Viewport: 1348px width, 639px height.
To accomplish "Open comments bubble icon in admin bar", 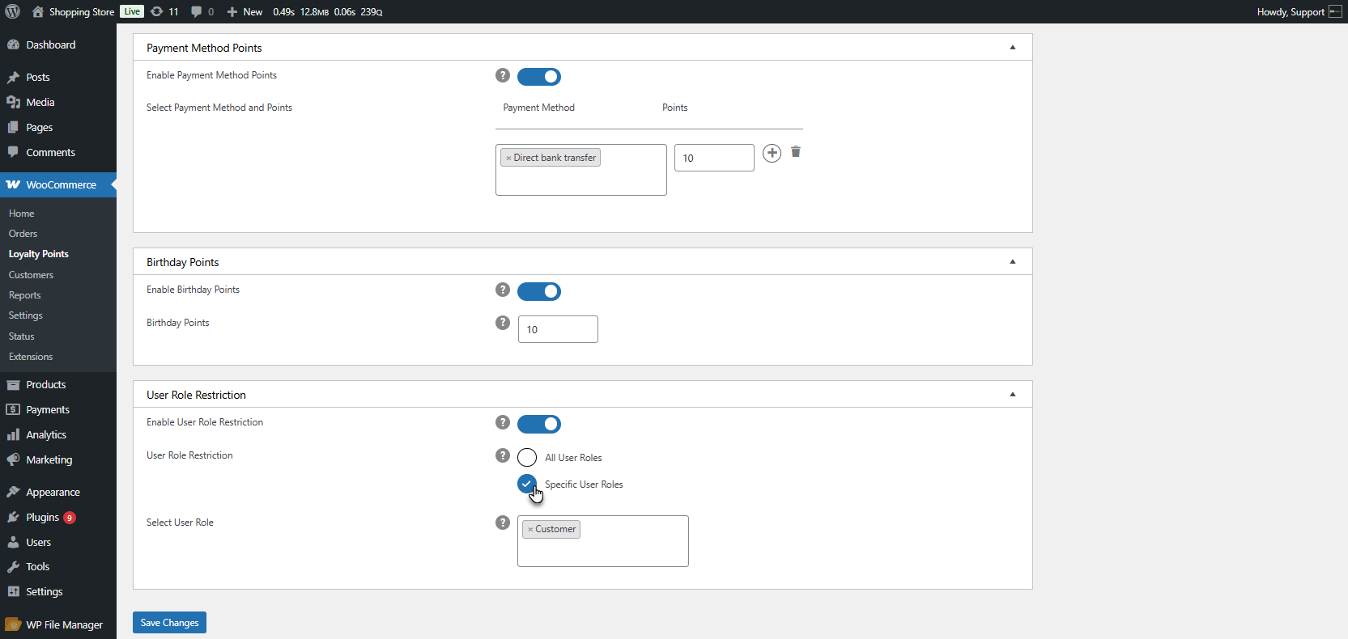I will click(x=202, y=11).
